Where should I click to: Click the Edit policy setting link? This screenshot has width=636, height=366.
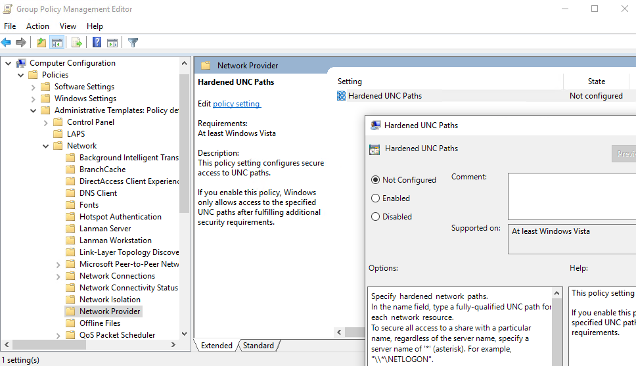pyautogui.click(x=237, y=104)
